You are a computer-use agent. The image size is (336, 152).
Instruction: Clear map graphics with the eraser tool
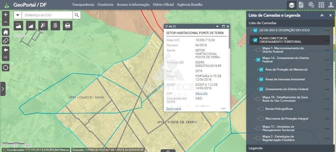[6, 40]
